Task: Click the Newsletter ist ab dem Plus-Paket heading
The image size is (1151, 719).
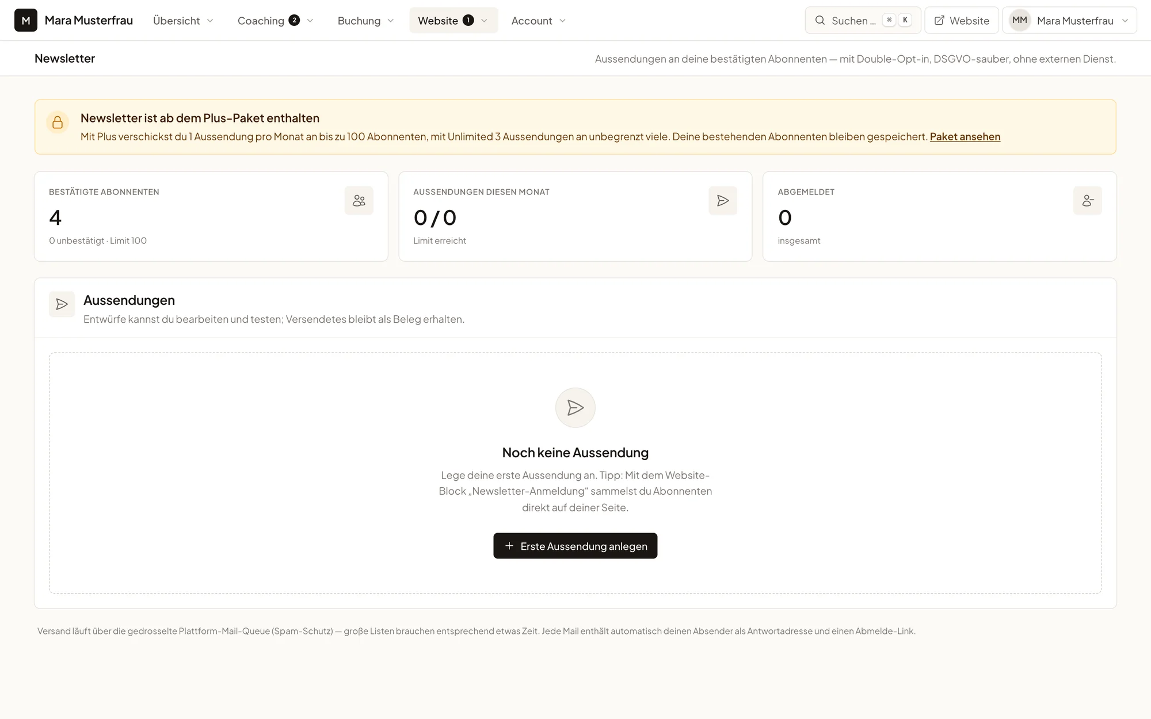Action: (200, 118)
